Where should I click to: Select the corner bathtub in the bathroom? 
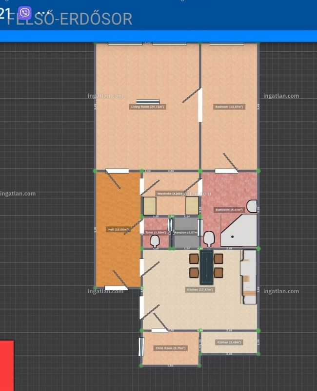239,230
